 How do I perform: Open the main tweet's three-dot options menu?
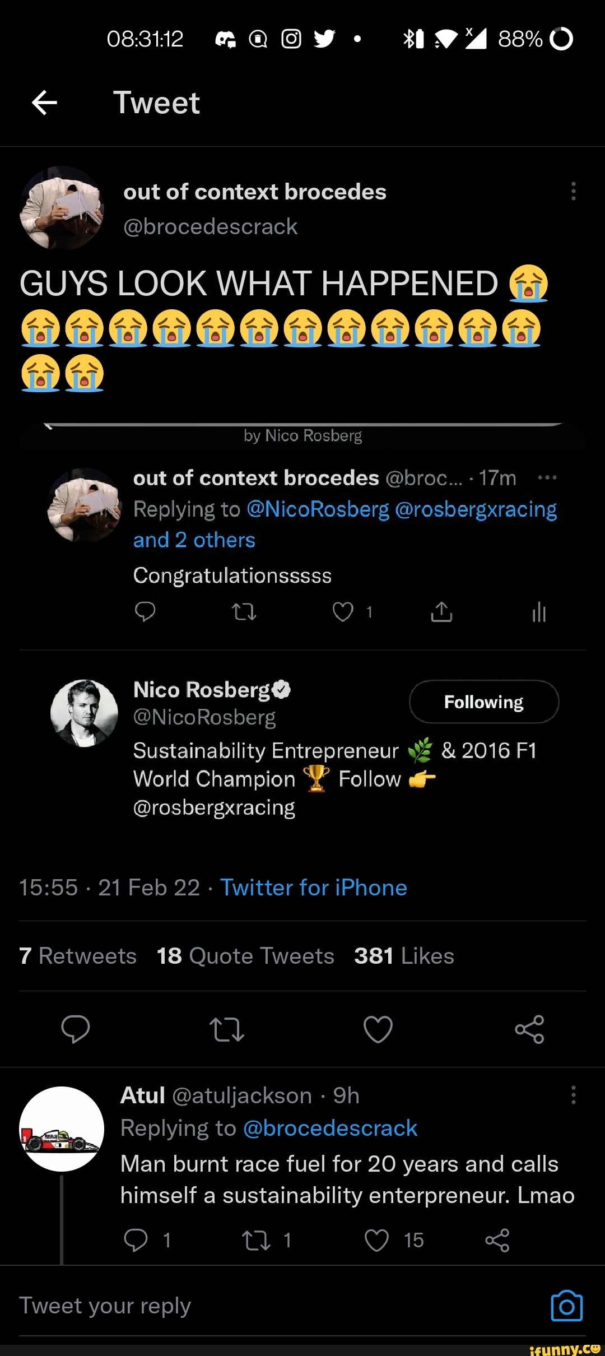point(573,191)
